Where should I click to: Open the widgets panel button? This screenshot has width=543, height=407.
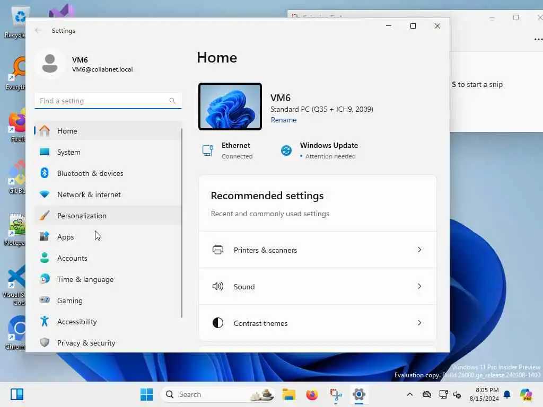(17, 394)
